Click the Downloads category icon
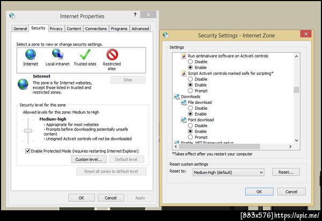Viewport: 322px width, 221px height. (177, 96)
